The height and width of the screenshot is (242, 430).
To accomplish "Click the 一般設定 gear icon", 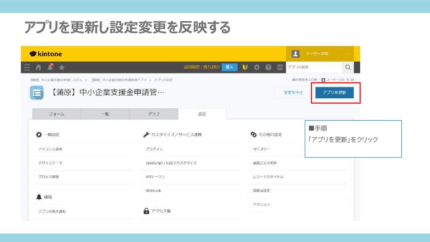I will (39, 134).
